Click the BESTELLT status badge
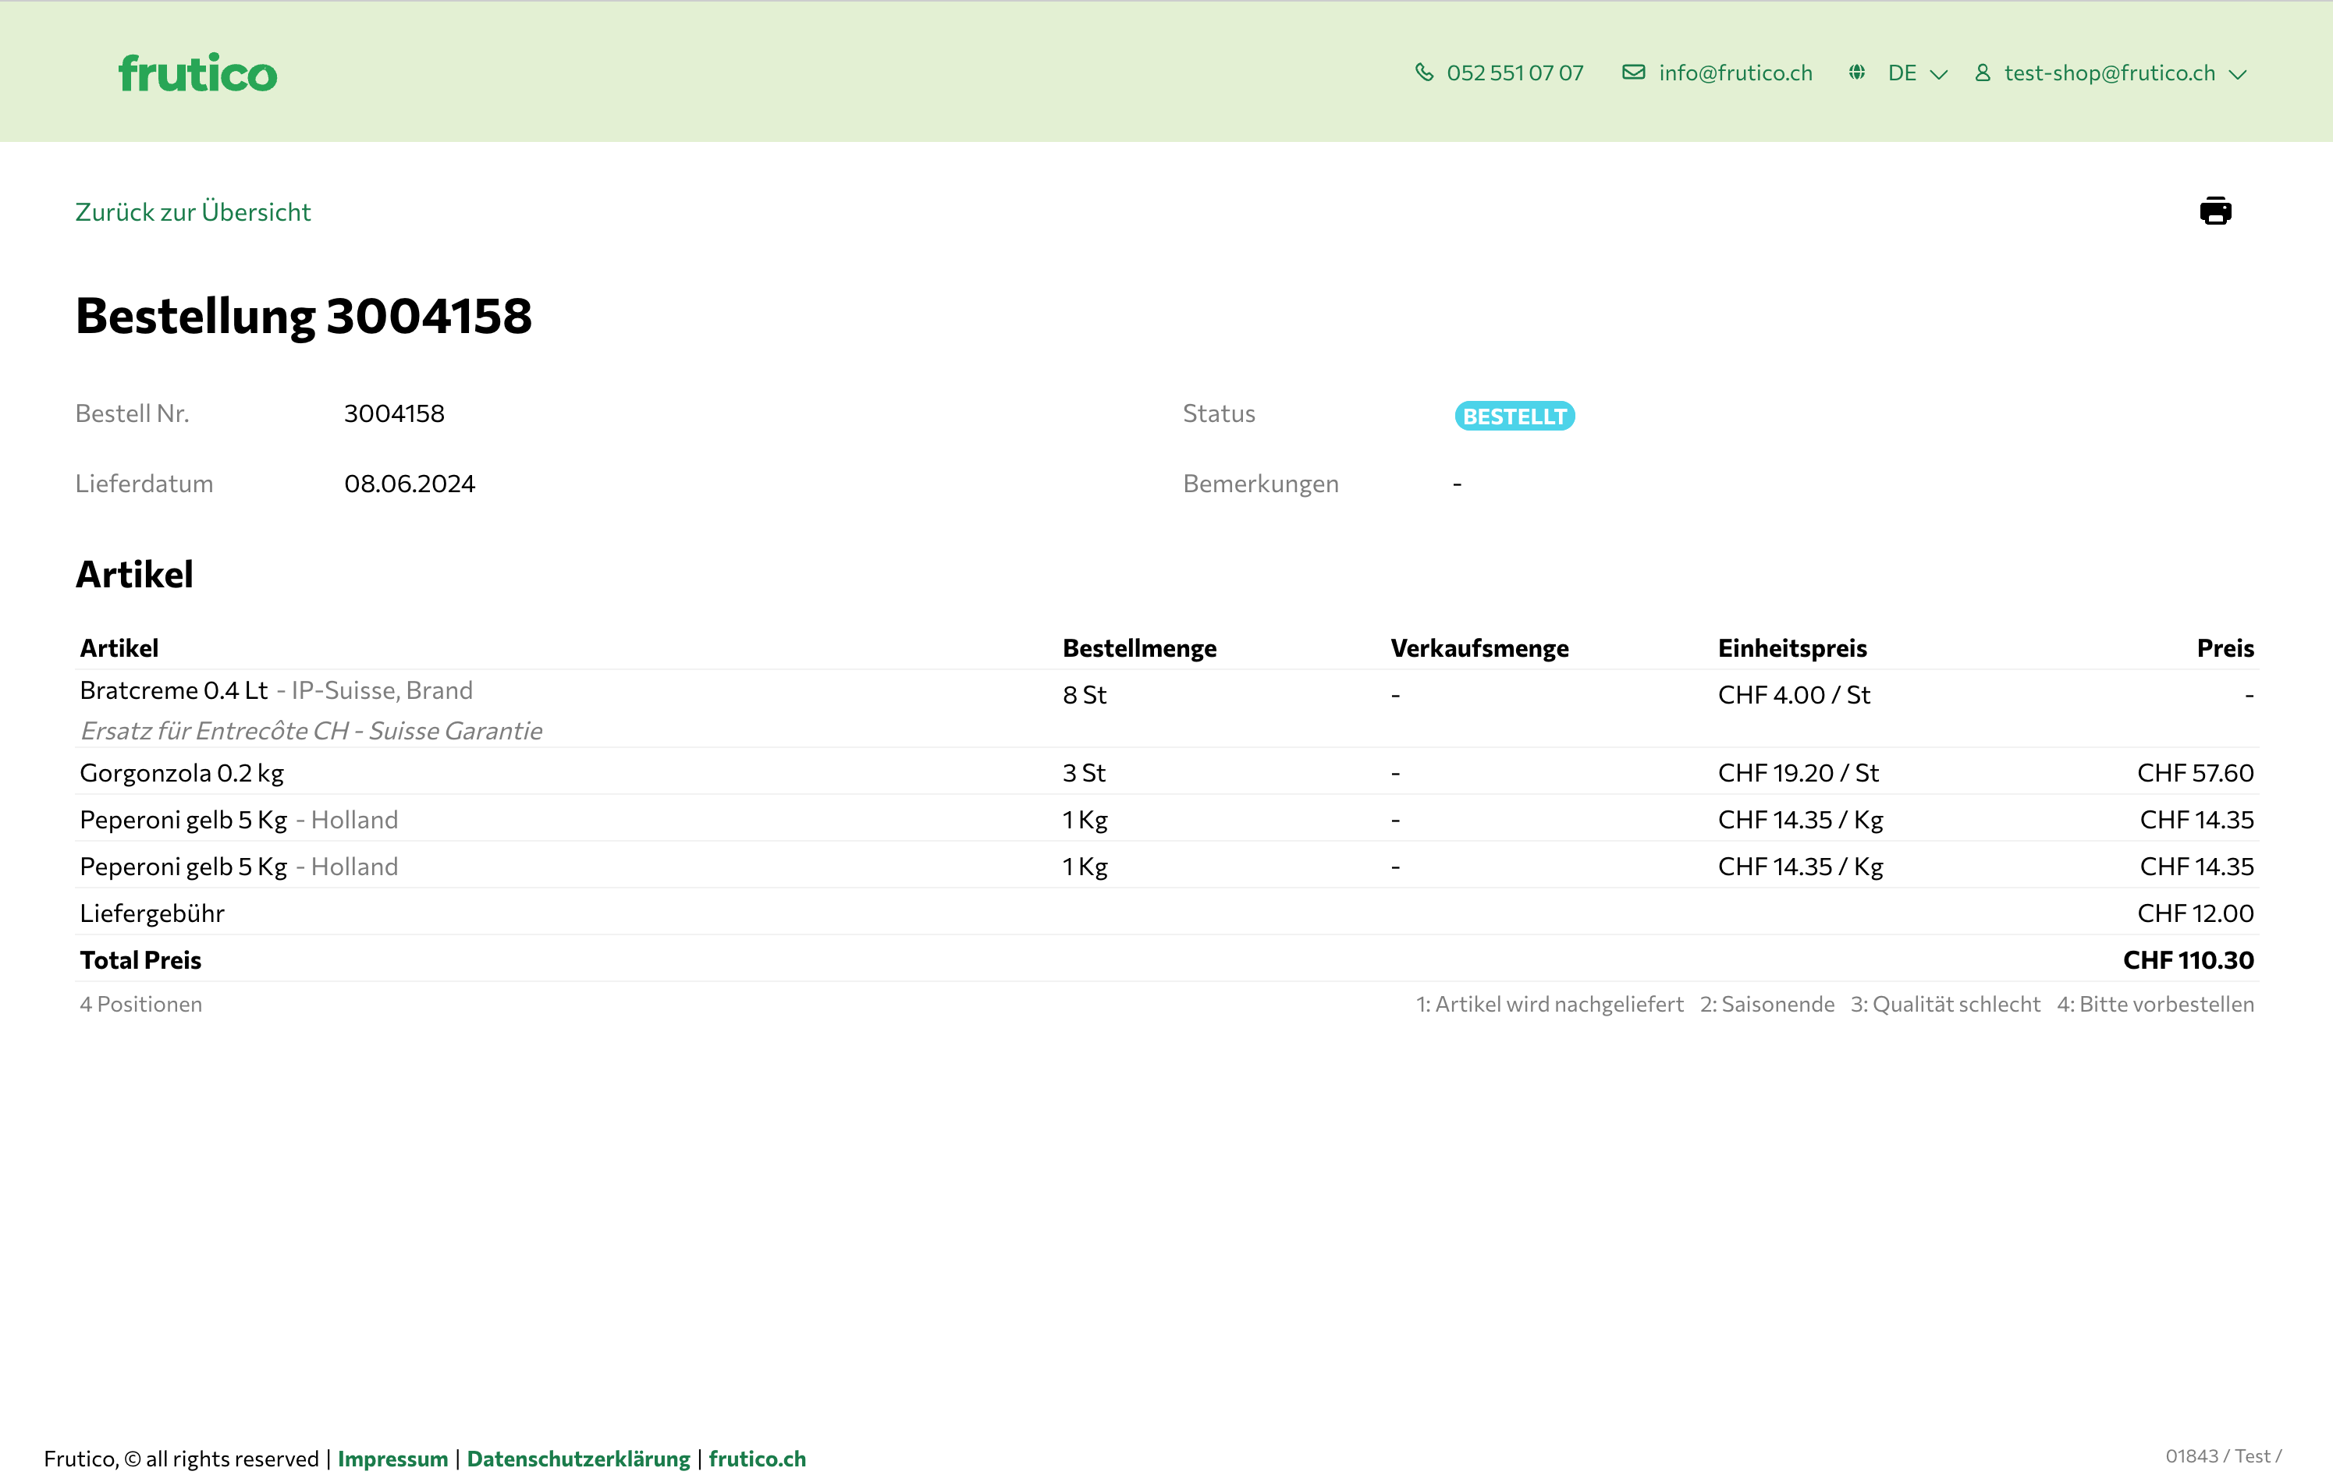 tap(1514, 417)
